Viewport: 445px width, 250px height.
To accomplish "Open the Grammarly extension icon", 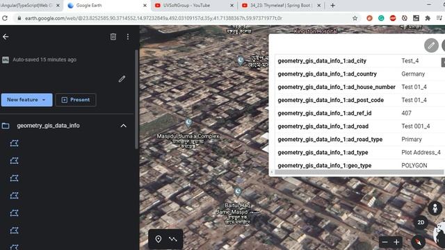I will coord(381,18).
